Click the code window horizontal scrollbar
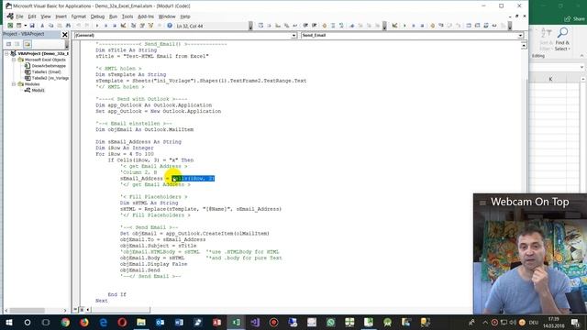The width and height of the screenshot is (587, 330). (x=120, y=310)
